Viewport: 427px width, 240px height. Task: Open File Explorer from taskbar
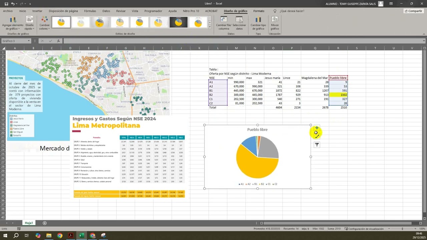coord(49,236)
